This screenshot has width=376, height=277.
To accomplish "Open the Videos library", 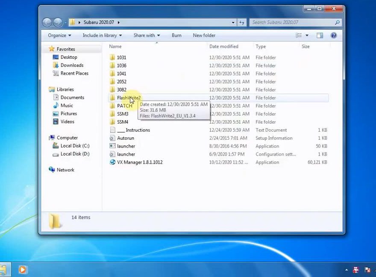I will point(68,121).
